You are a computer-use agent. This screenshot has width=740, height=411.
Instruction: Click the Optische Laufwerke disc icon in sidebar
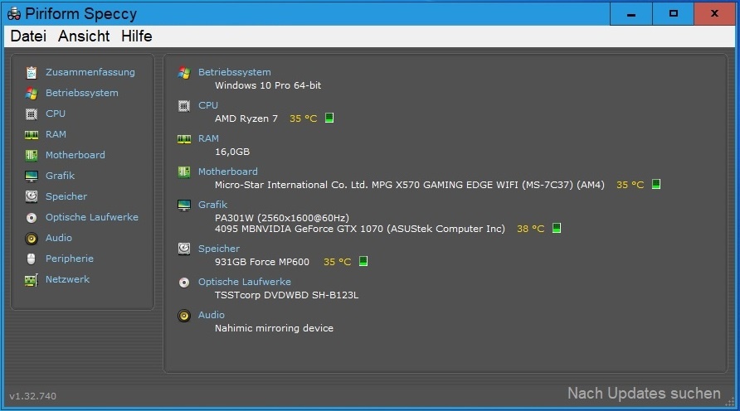point(32,218)
